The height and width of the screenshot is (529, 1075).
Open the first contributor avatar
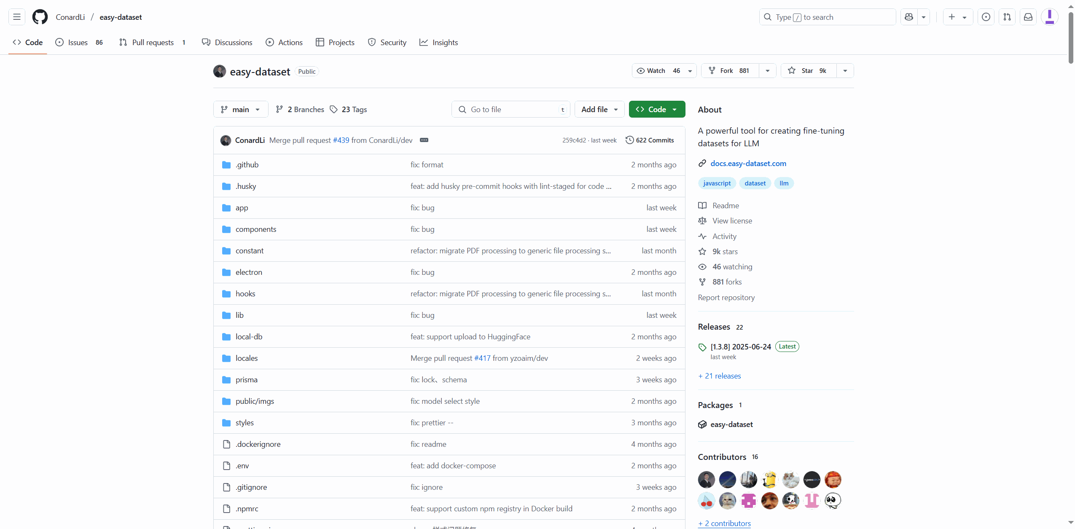pos(707,480)
